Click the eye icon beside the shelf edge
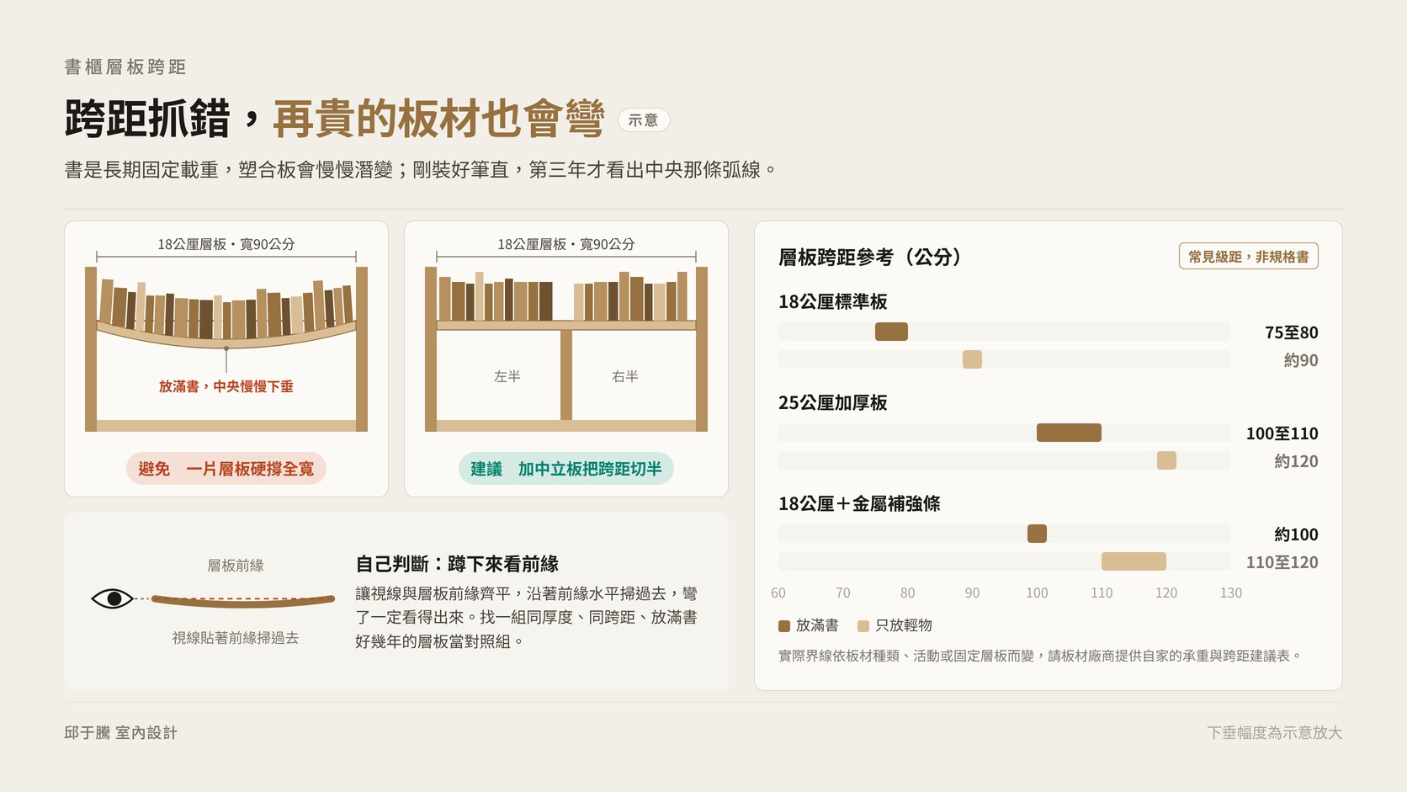1407x792 pixels. tap(112, 599)
